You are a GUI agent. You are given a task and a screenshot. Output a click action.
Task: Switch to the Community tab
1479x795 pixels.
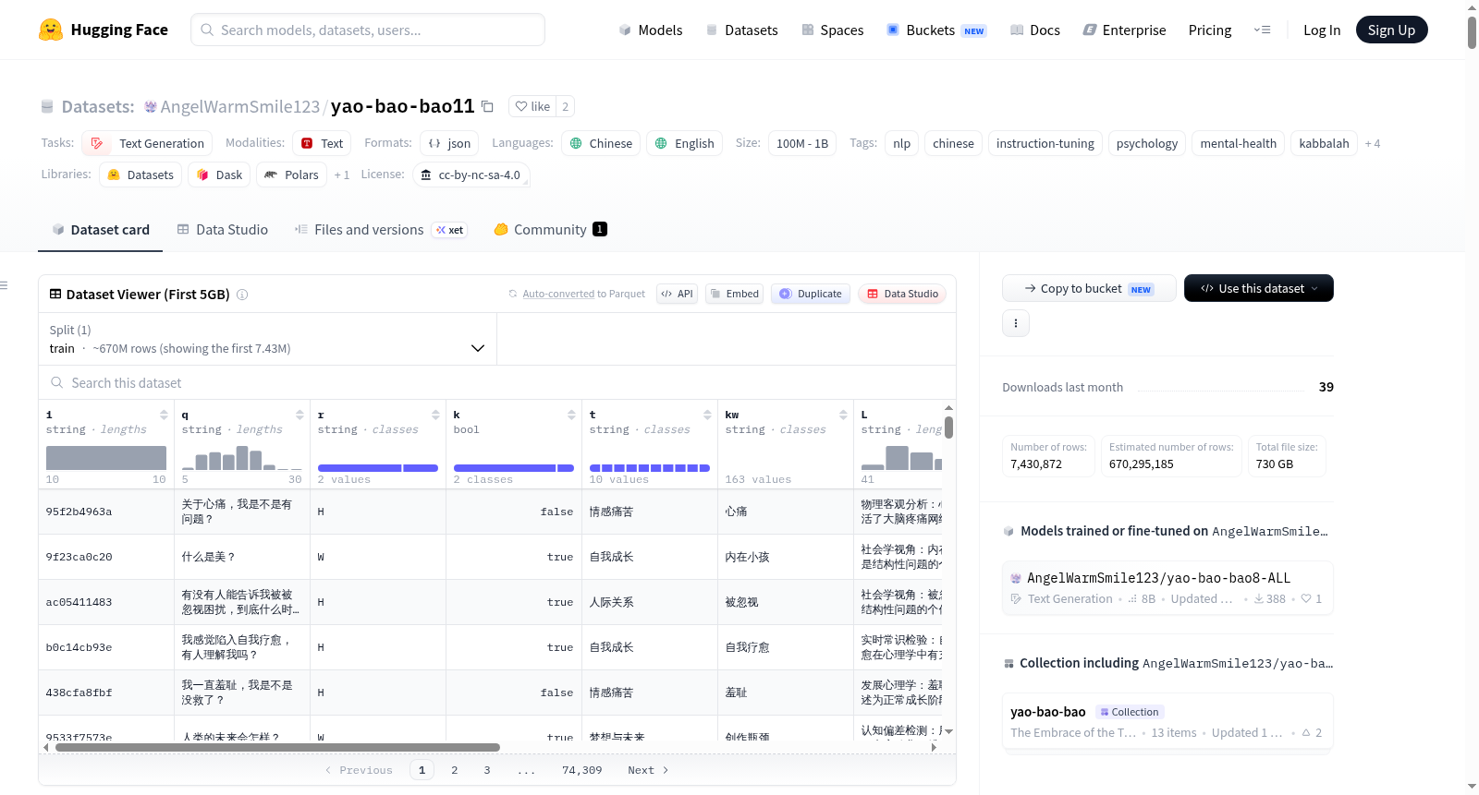(x=550, y=230)
